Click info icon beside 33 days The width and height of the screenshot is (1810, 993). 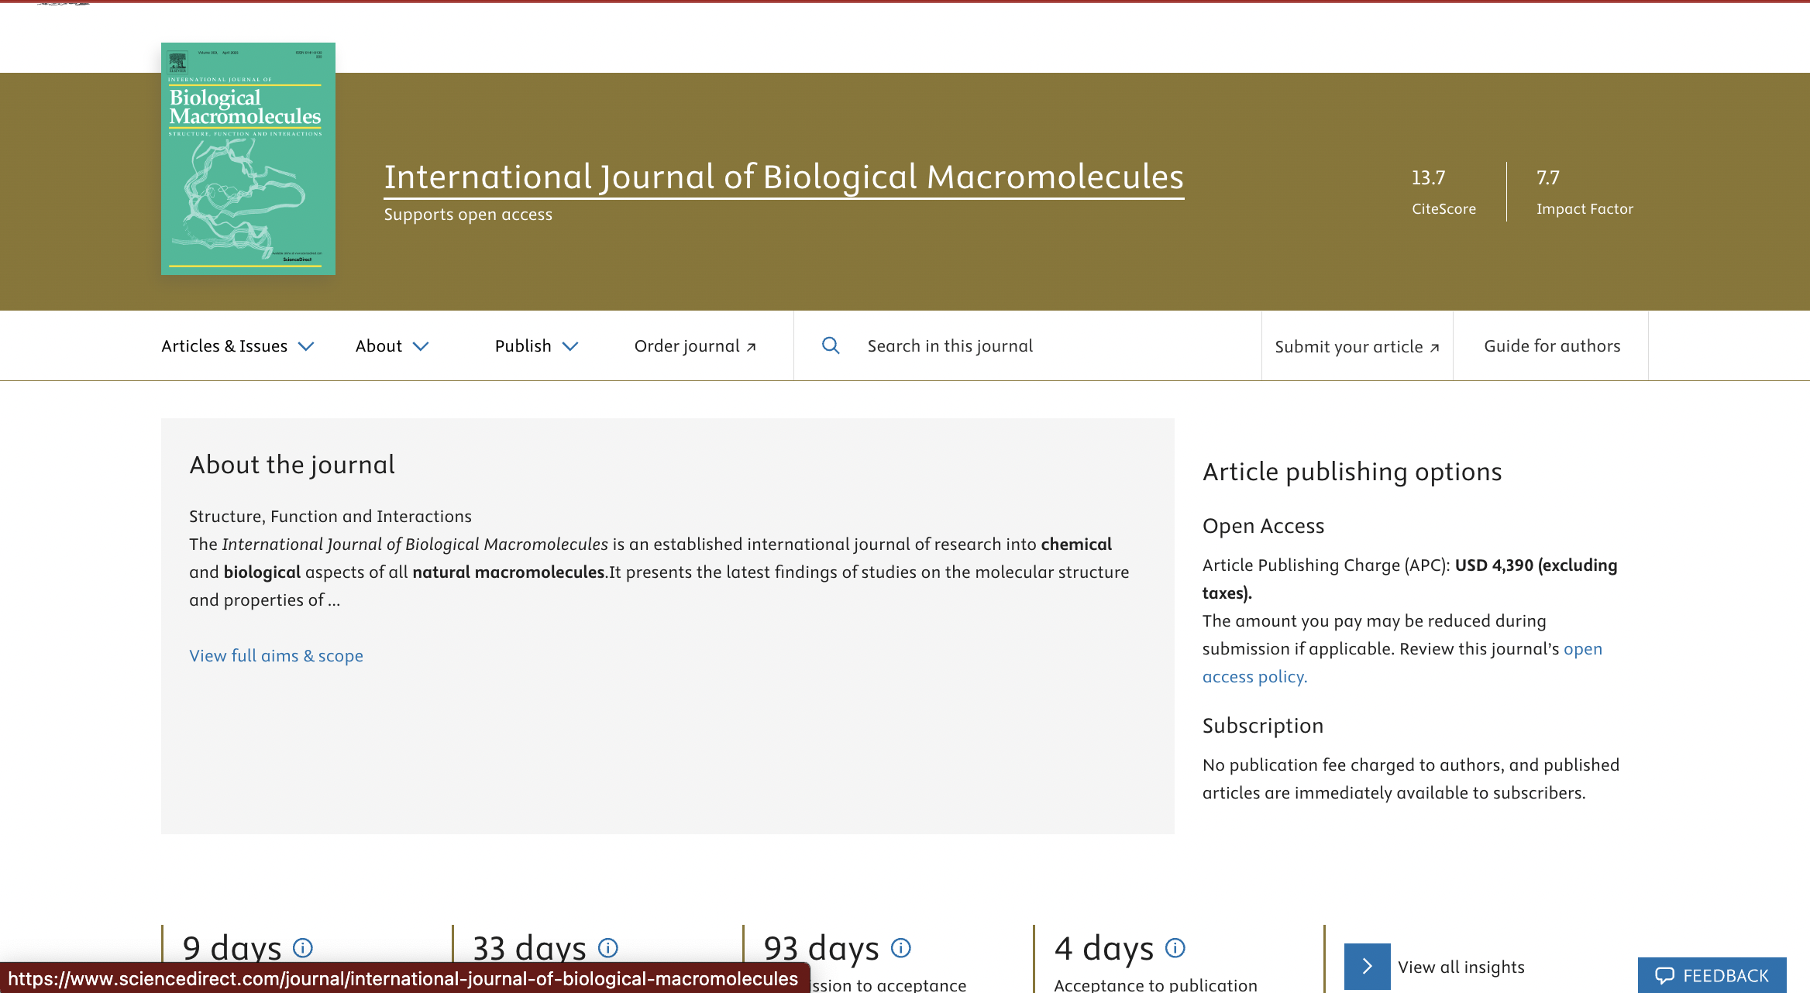click(x=608, y=947)
